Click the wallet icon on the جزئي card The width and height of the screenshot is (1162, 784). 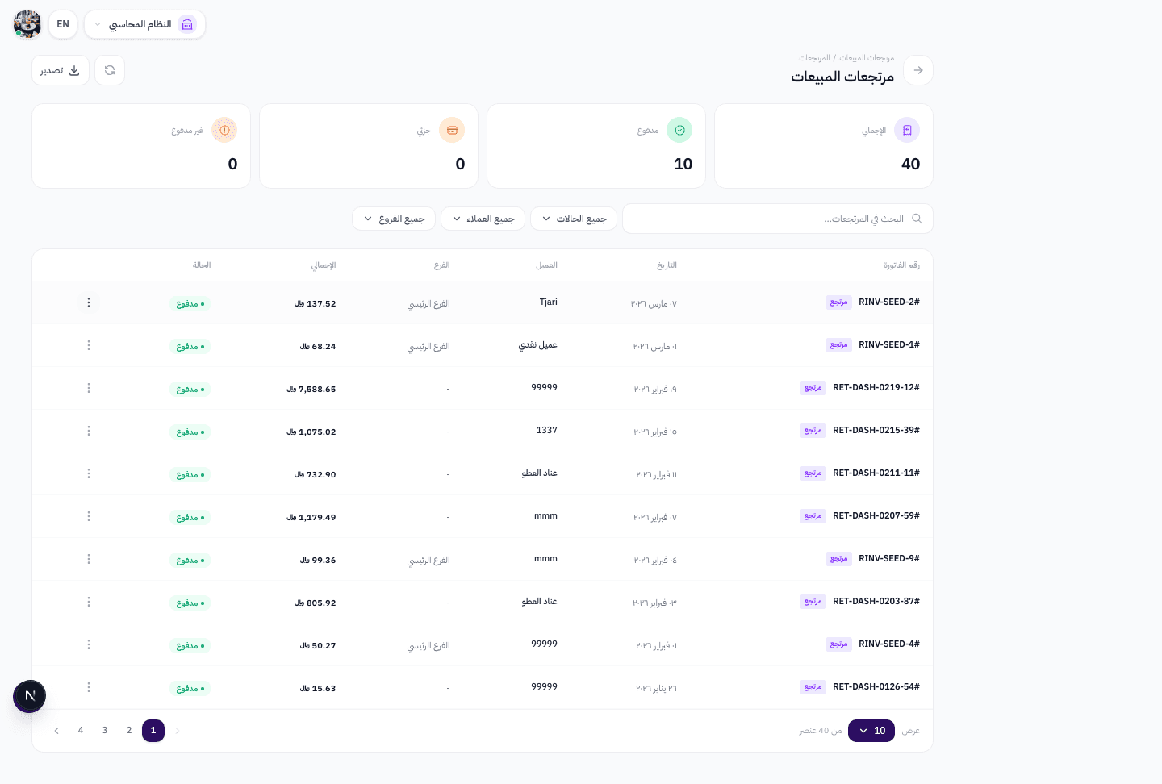(452, 130)
